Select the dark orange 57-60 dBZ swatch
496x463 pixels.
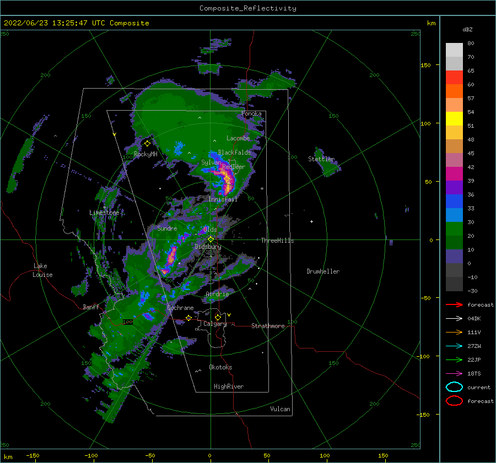454,91
